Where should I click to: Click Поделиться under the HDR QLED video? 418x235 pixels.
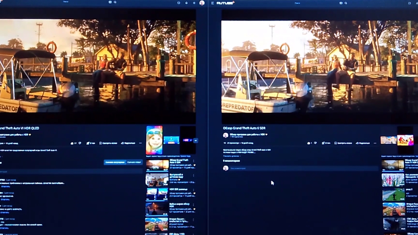[128, 143]
